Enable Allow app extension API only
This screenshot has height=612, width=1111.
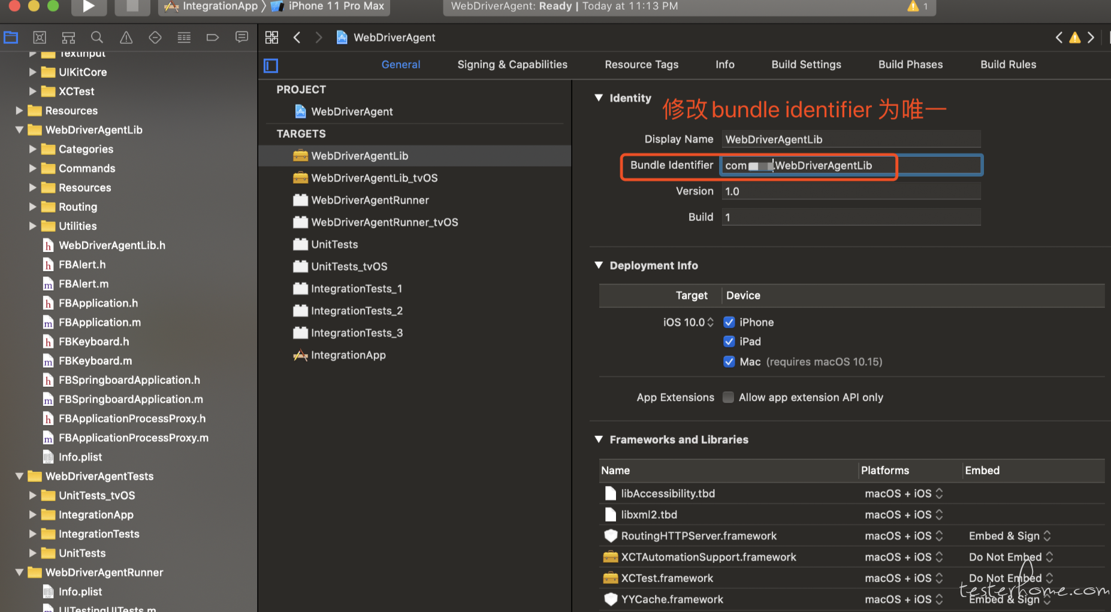[728, 398]
